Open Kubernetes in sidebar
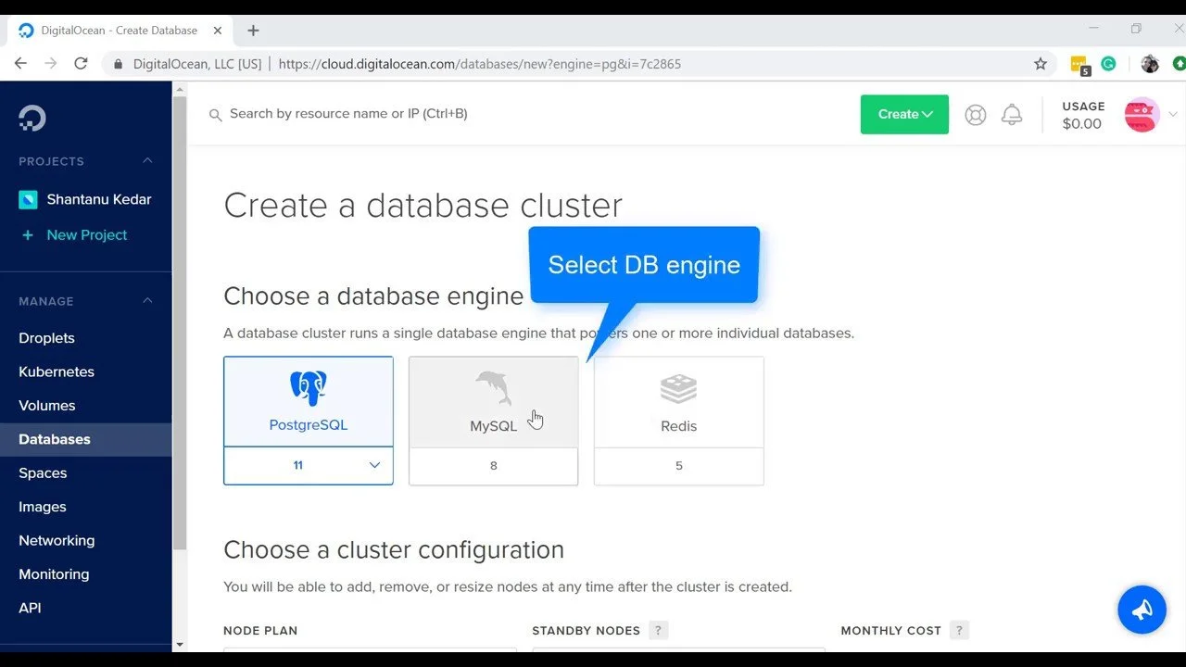Image resolution: width=1186 pixels, height=667 pixels. (57, 371)
